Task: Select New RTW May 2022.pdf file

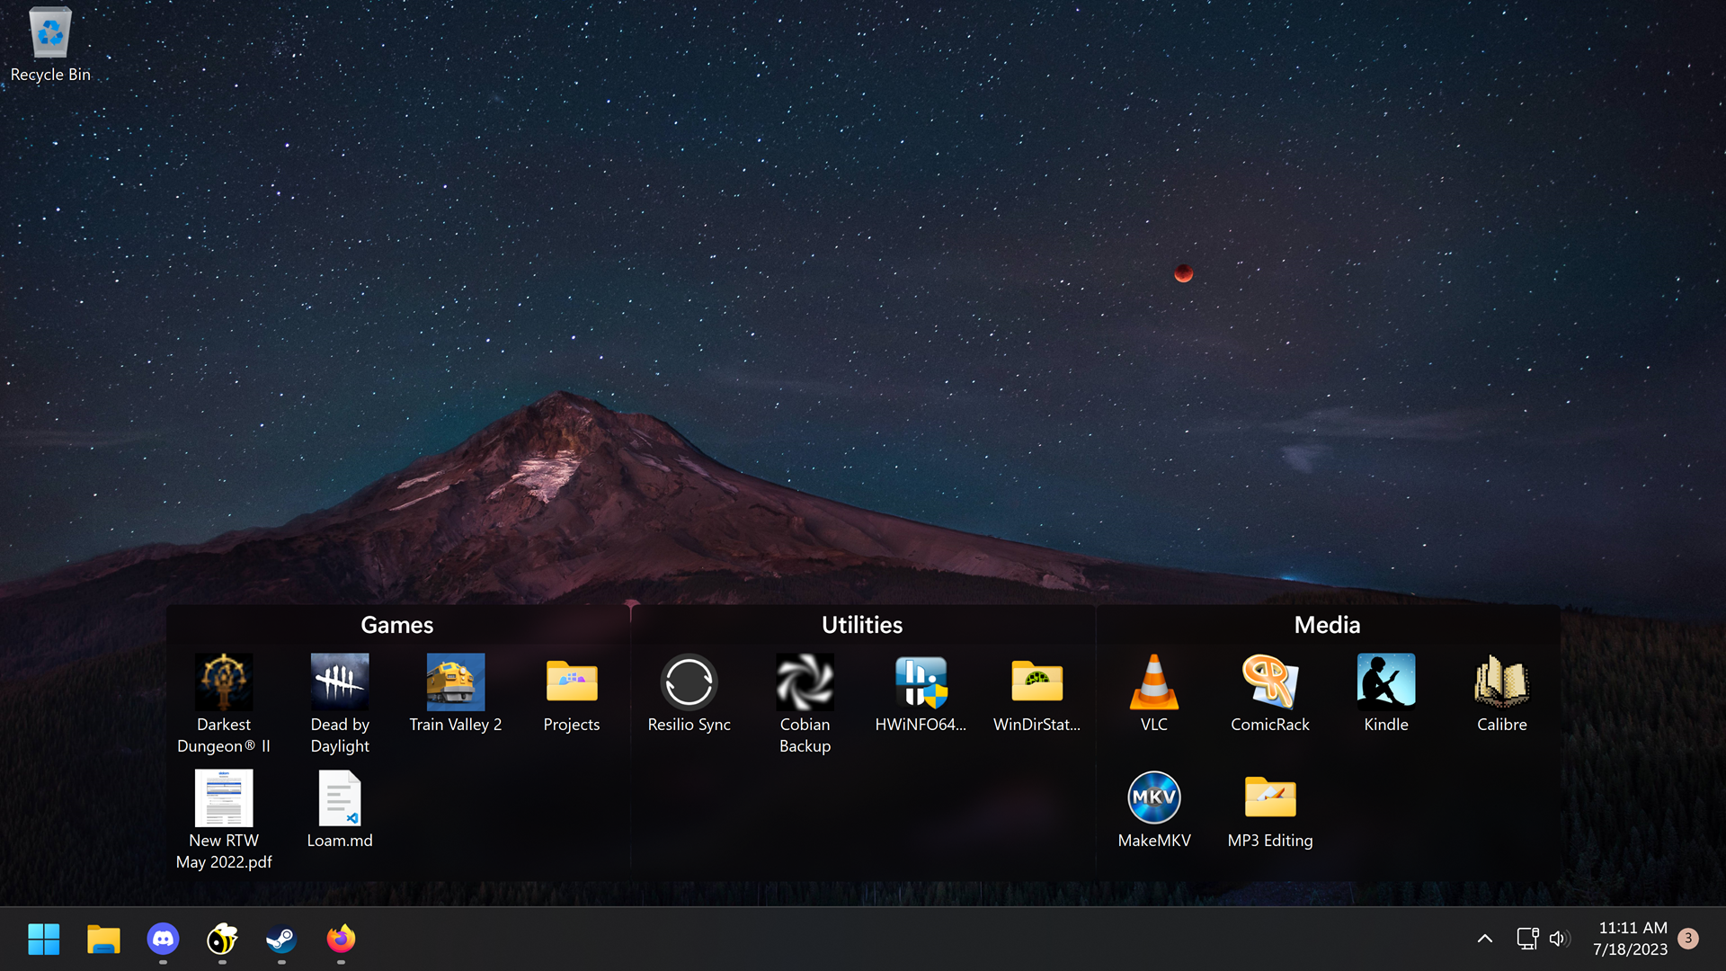Action: click(x=224, y=820)
